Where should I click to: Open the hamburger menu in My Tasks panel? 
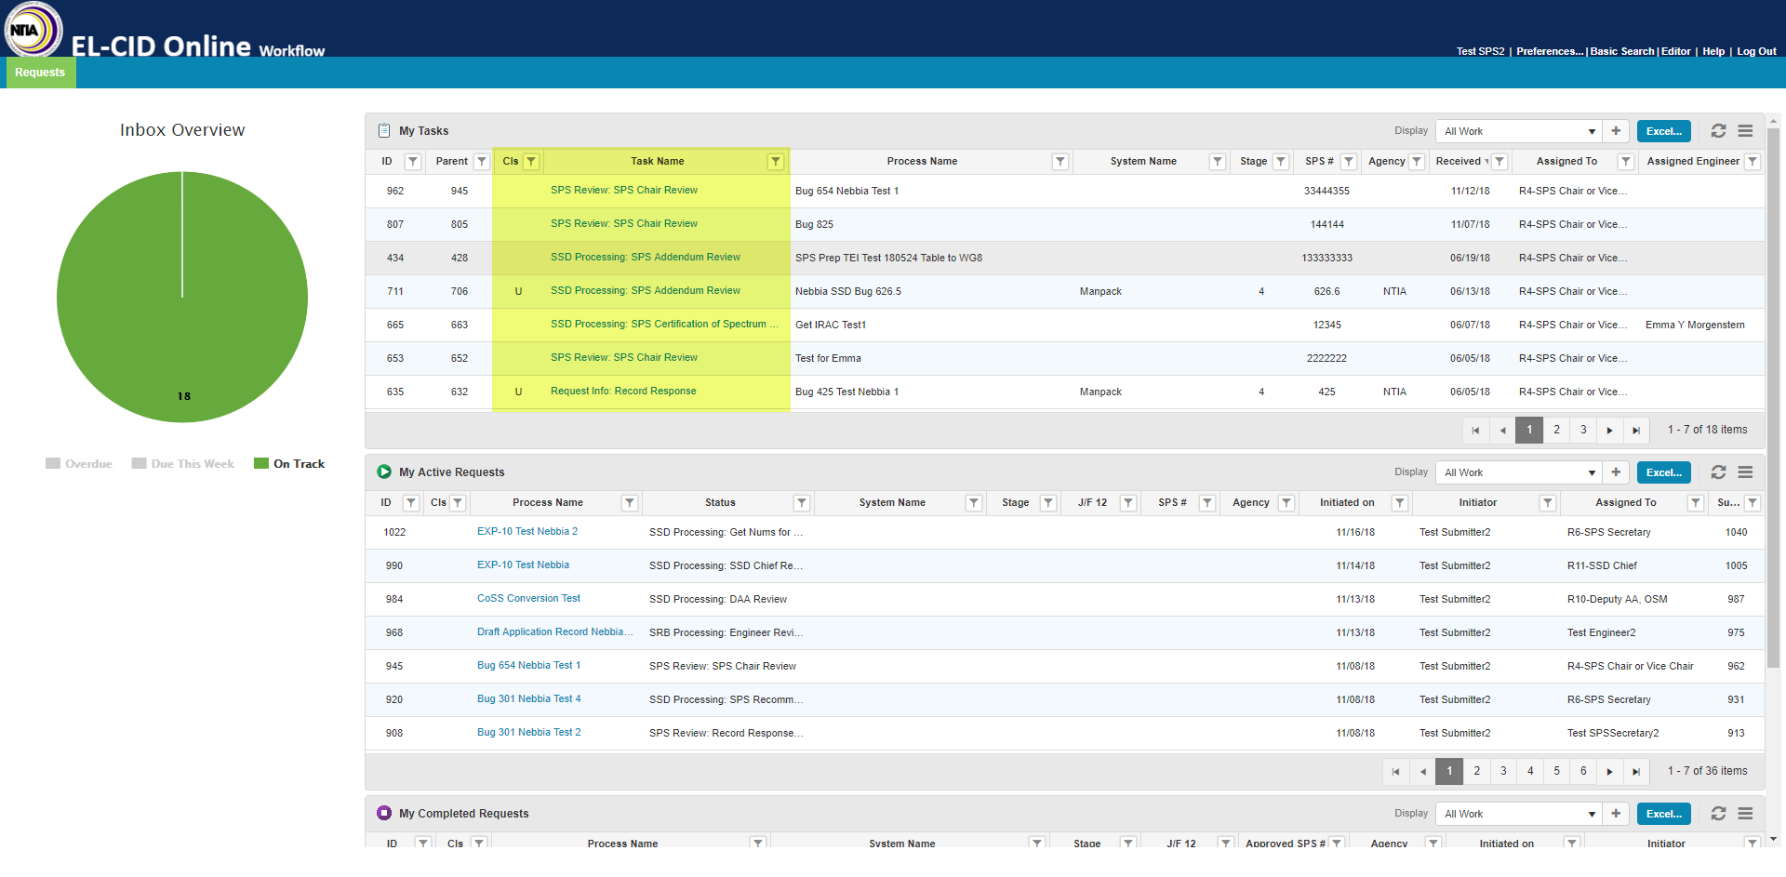[1745, 131]
